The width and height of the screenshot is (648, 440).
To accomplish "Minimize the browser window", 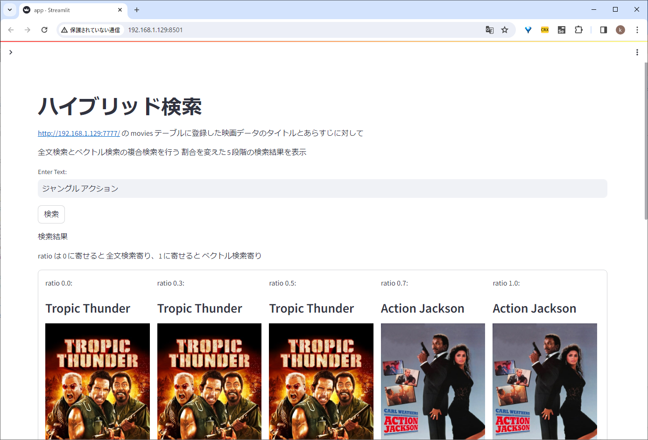I will [x=594, y=9].
